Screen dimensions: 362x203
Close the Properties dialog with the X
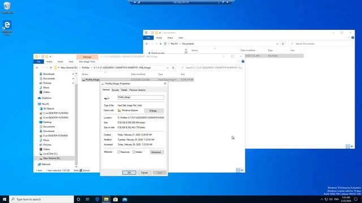click(x=165, y=83)
